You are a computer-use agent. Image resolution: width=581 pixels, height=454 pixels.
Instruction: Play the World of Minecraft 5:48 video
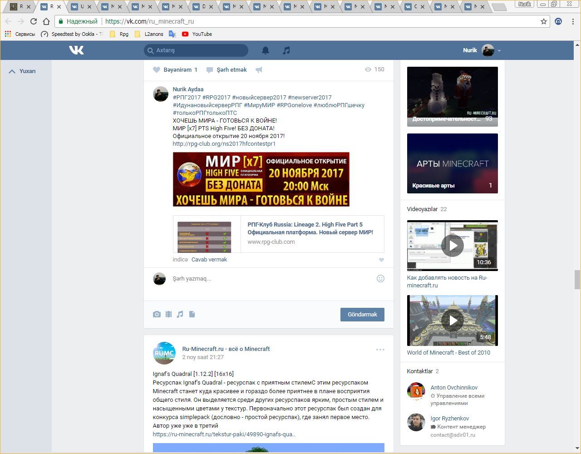coord(453,321)
